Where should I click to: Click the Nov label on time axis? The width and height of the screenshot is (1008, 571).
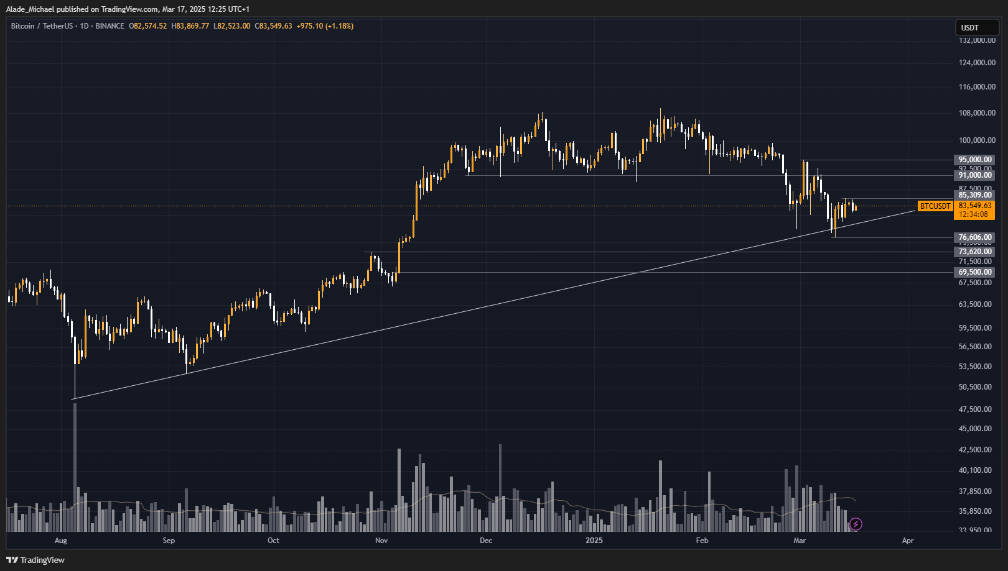point(381,541)
